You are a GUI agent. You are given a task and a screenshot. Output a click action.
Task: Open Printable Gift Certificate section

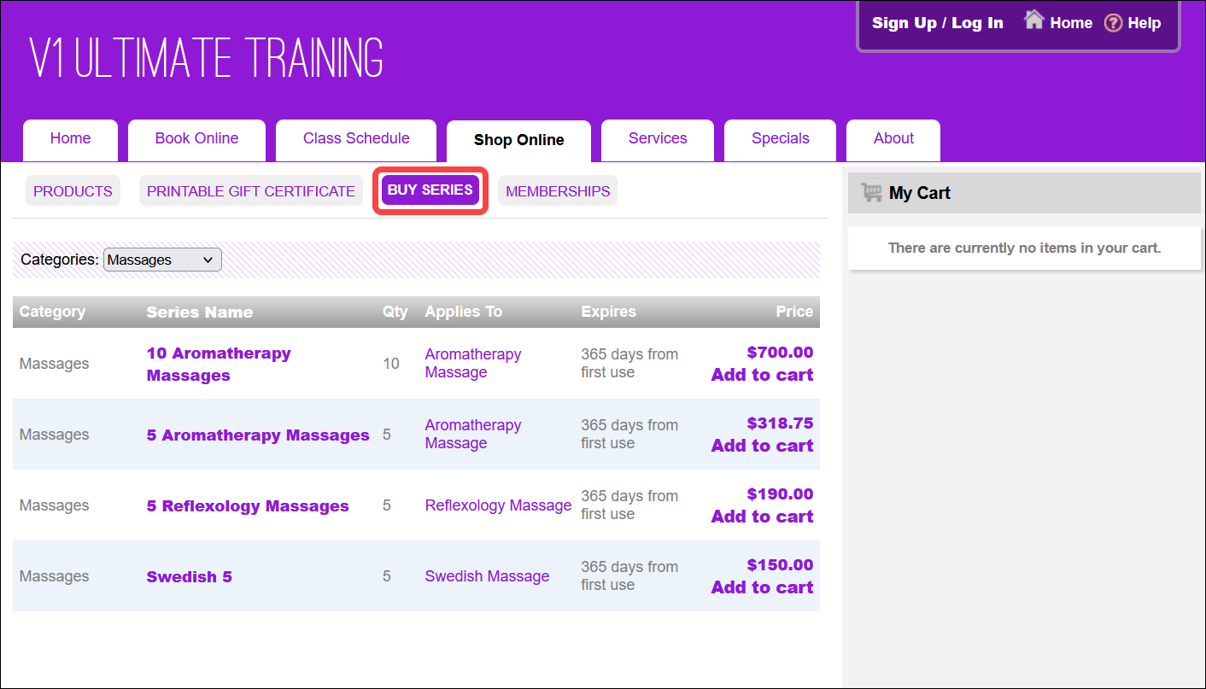pyautogui.click(x=251, y=191)
